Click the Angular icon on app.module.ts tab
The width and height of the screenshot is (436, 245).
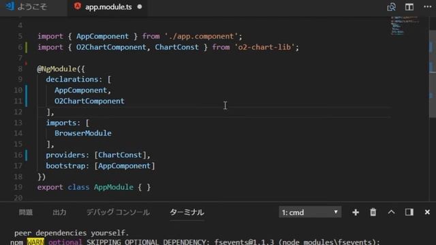[77, 6]
